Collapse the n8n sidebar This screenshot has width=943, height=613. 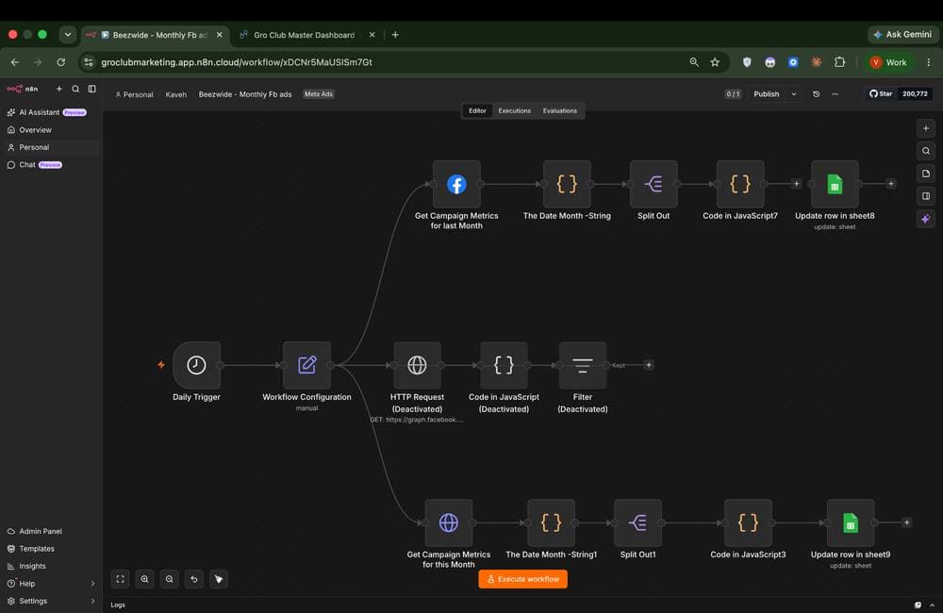point(92,89)
